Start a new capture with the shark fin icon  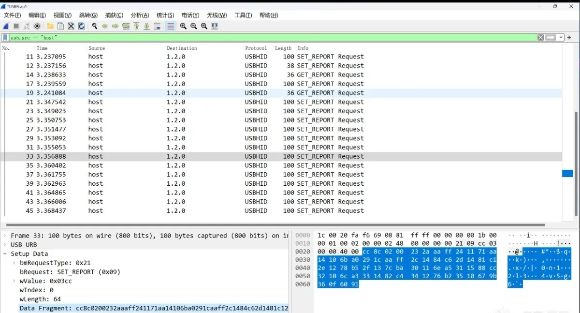[x=6, y=26]
